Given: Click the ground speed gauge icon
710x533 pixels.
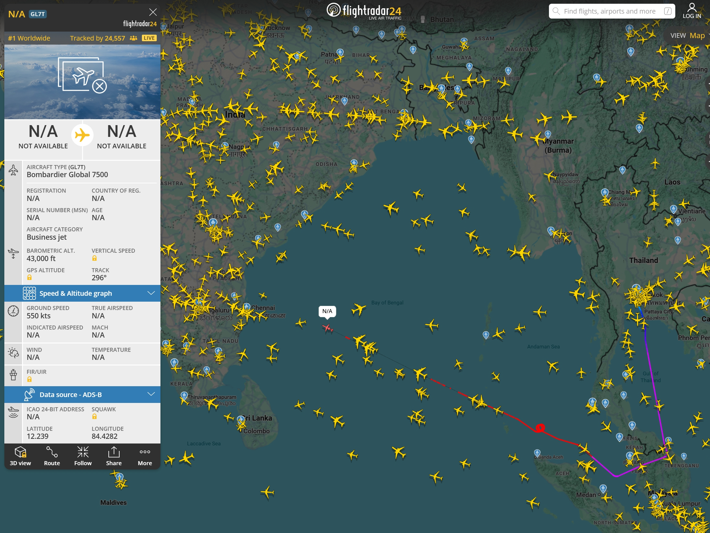Looking at the screenshot, I should click(x=13, y=311).
